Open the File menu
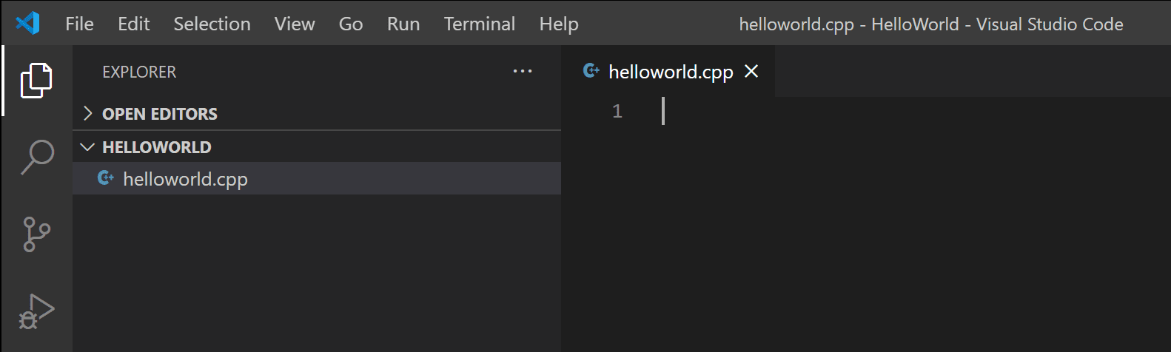Image resolution: width=1171 pixels, height=352 pixels. [79, 24]
